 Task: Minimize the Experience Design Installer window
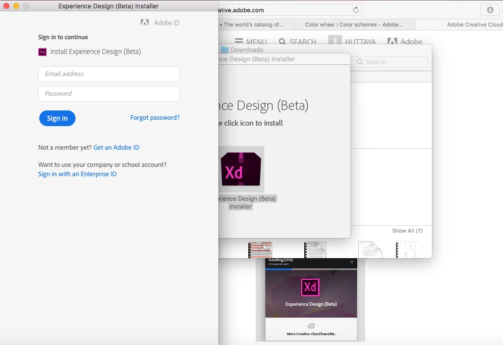[16, 6]
